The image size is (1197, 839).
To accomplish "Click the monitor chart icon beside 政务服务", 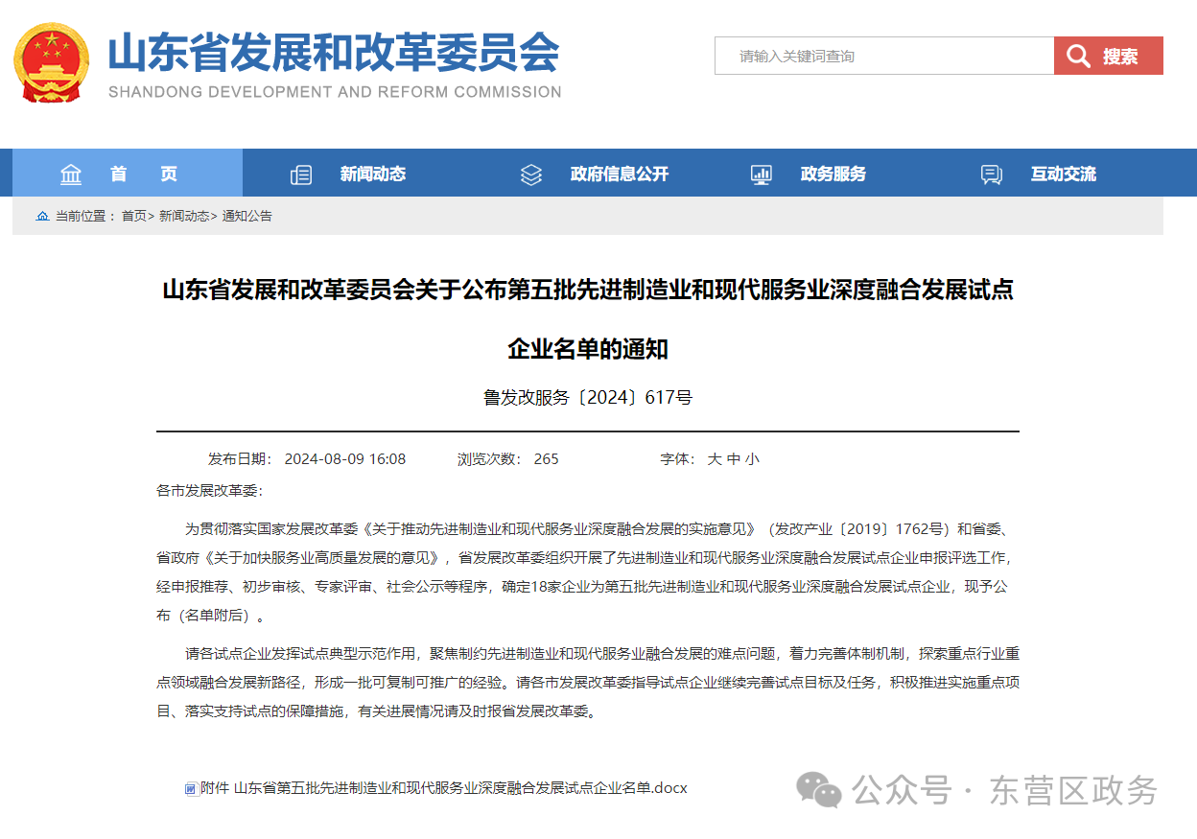I will (x=762, y=175).
